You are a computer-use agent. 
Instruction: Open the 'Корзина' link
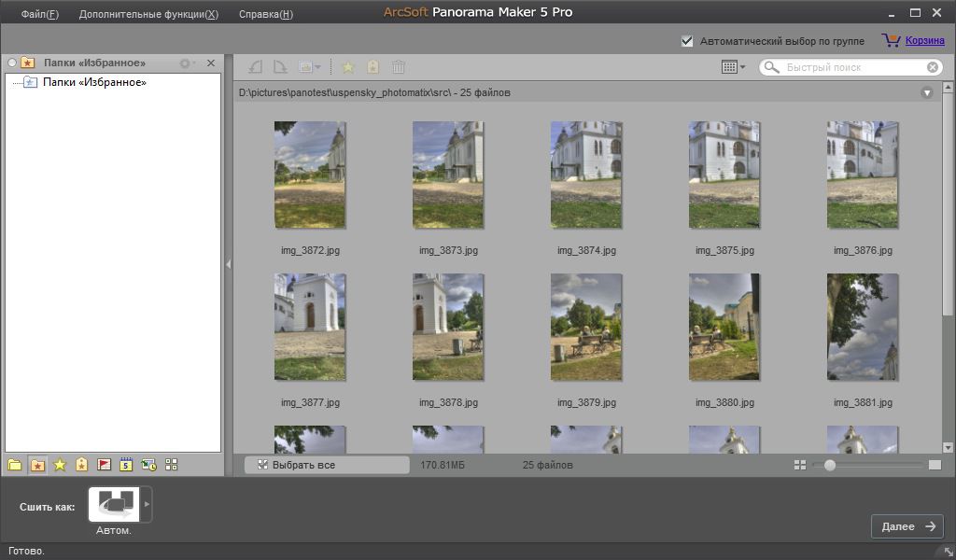pos(924,41)
